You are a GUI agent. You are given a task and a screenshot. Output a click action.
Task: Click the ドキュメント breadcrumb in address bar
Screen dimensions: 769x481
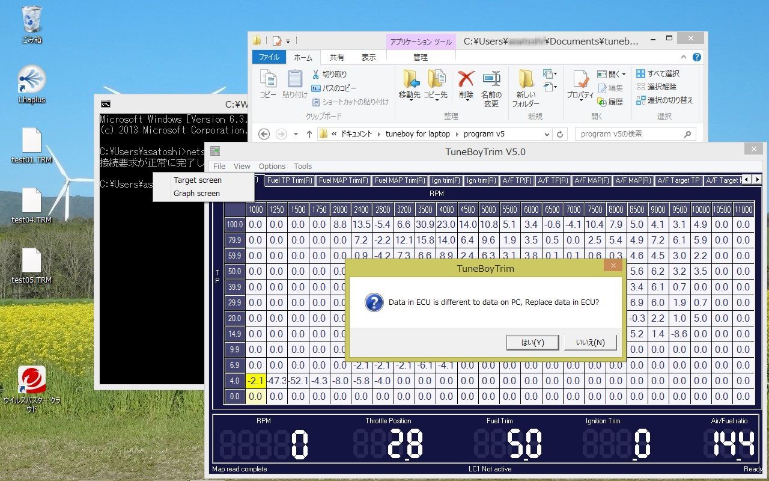356,134
